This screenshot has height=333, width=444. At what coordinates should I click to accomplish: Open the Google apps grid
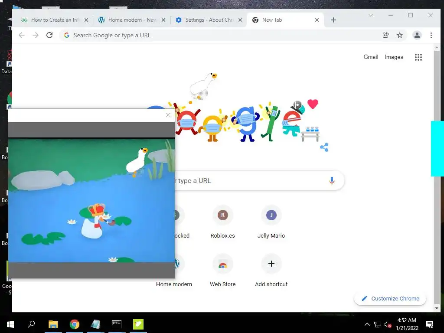click(418, 57)
